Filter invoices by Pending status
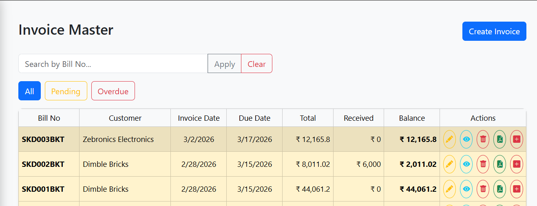The image size is (537, 206). [66, 91]
